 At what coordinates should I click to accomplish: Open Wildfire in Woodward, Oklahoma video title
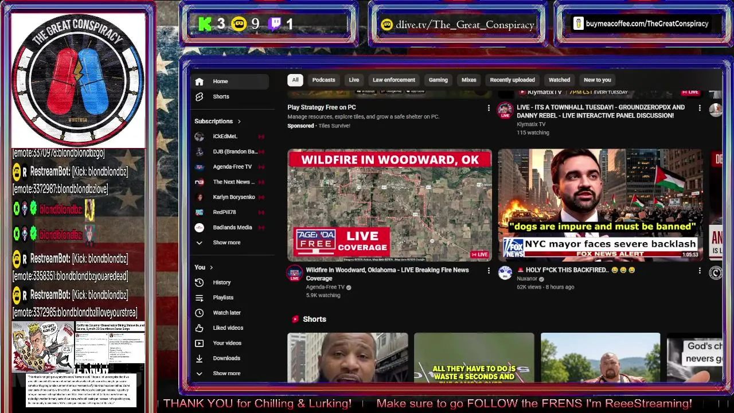(387, 274)
